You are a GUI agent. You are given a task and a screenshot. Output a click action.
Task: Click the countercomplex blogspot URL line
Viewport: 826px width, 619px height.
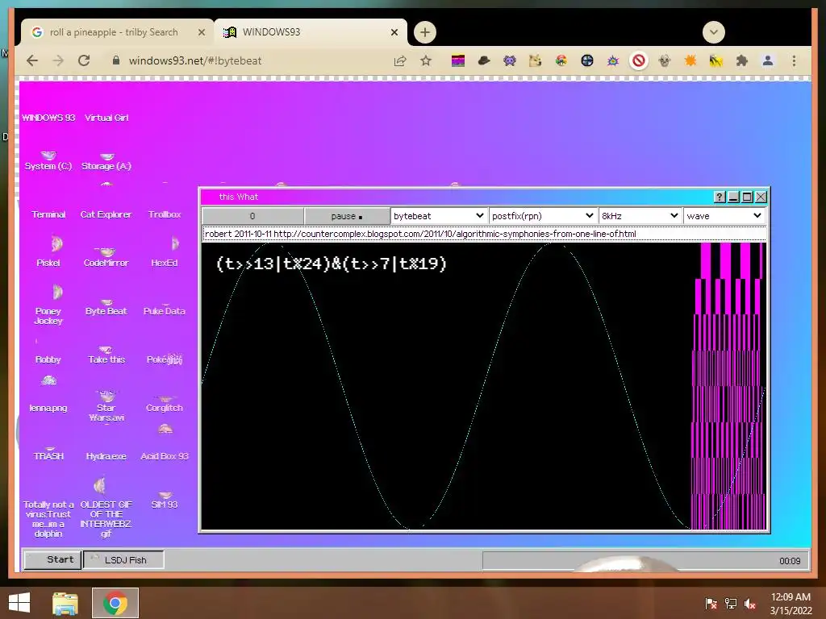coord(484,234)
